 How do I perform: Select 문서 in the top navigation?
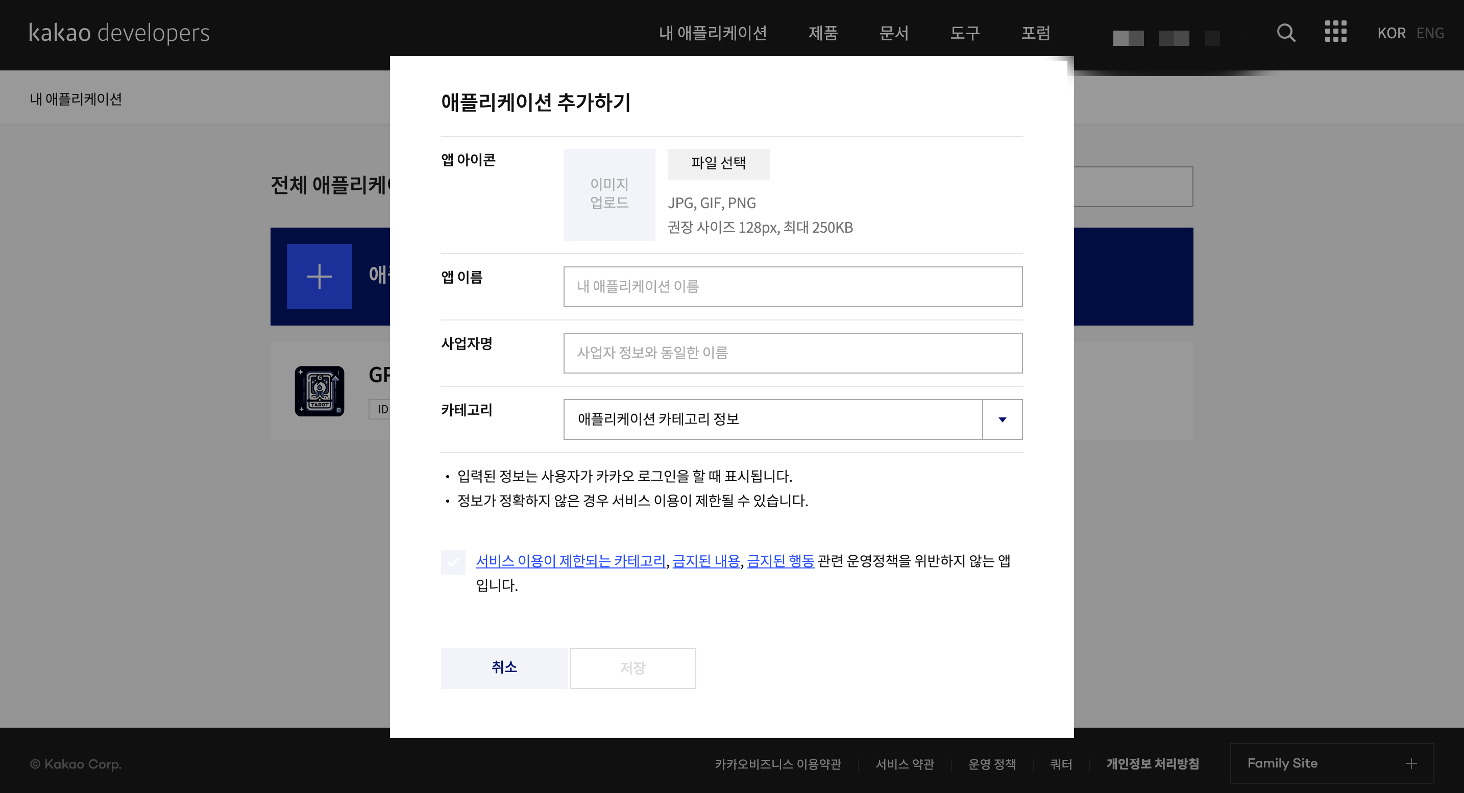[894, 33]
